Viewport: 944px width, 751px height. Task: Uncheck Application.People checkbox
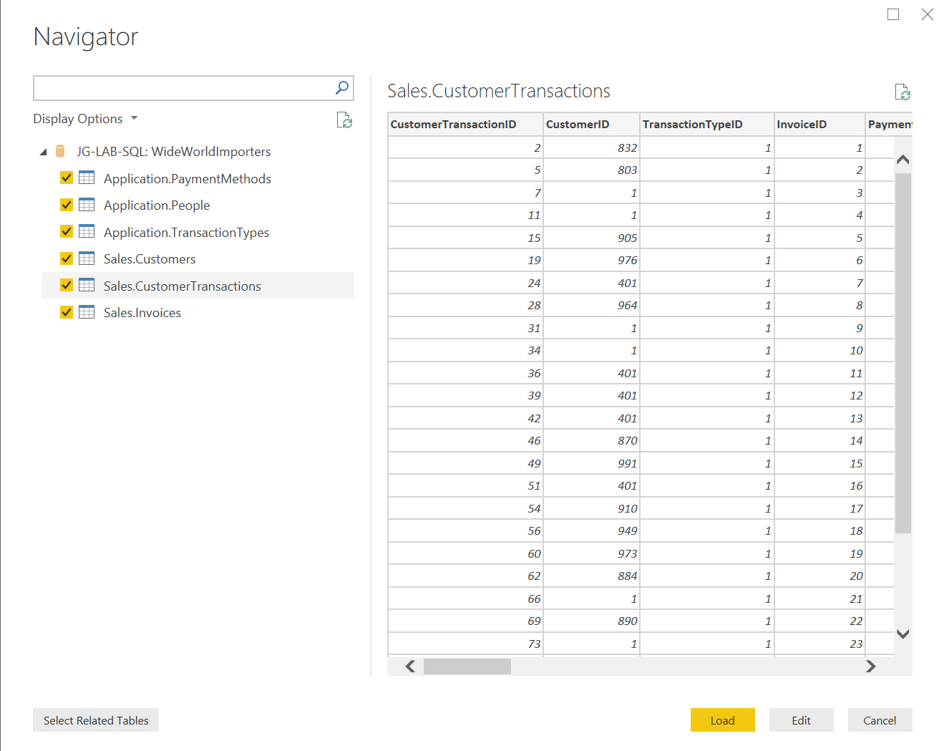[x=67, y=205]
